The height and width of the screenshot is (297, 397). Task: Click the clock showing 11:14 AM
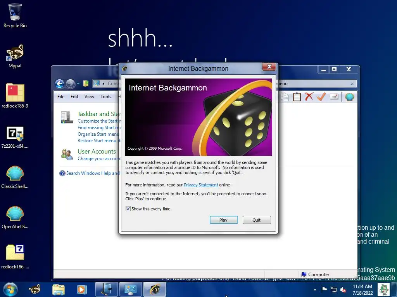[x=362, y=290]
